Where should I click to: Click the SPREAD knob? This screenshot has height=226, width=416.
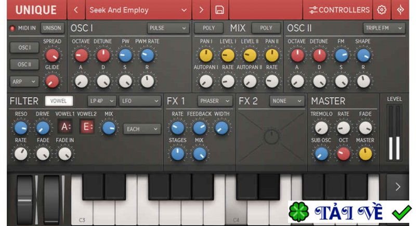click(53, 55)
